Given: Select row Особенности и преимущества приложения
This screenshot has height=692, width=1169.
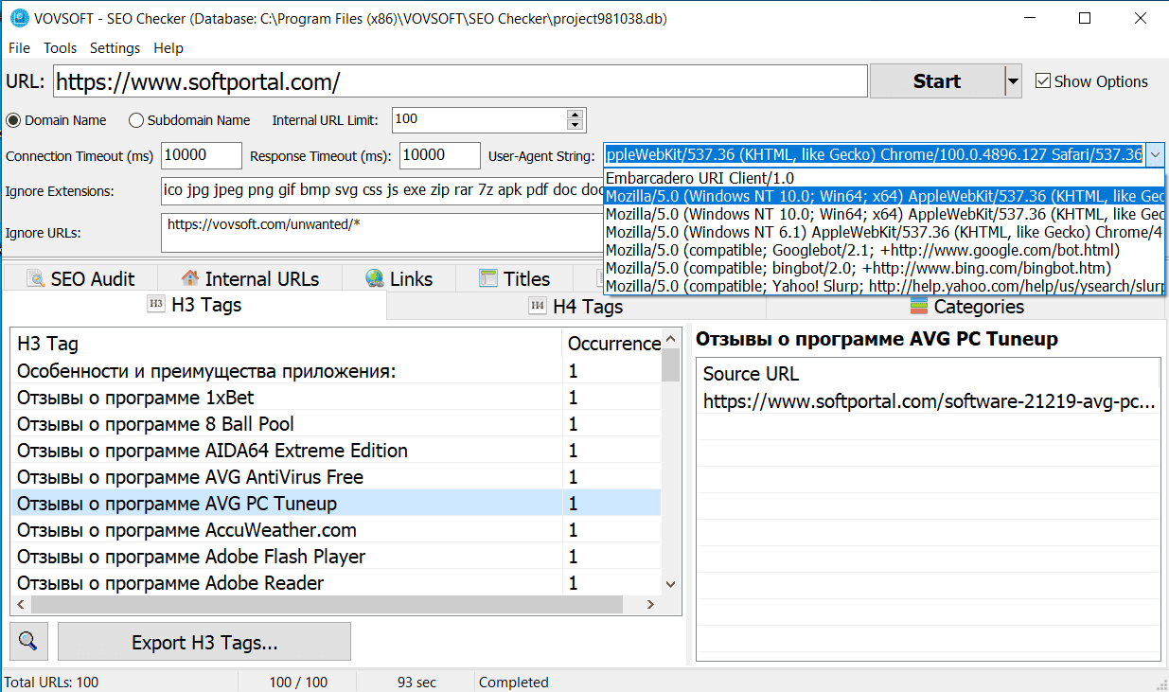Looking at the screenshot, I should coord(336,371).
